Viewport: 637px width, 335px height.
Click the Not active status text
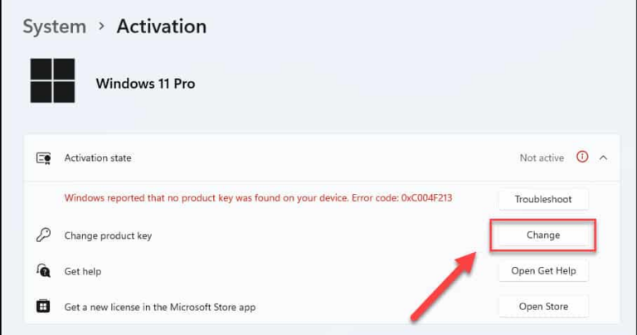(x=542, y=158)
